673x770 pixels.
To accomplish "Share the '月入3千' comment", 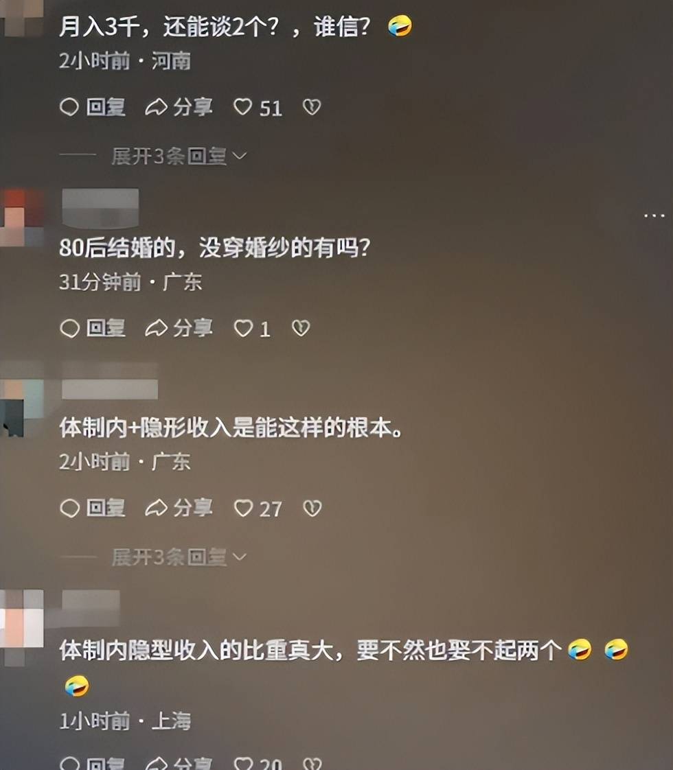I will 179,107.
